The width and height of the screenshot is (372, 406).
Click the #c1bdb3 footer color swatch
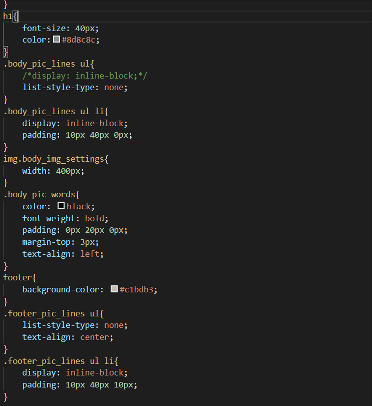point(114,289)
